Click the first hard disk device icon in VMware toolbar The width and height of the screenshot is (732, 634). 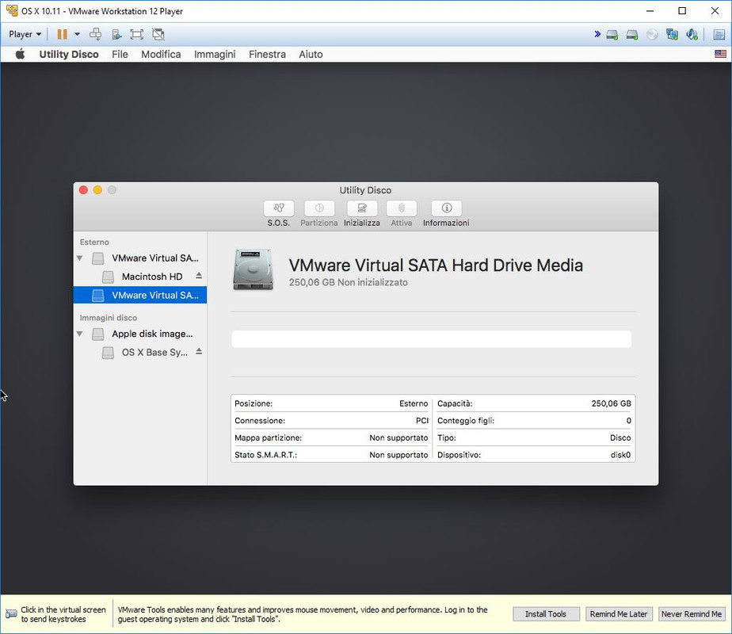(x=612, y=35)
